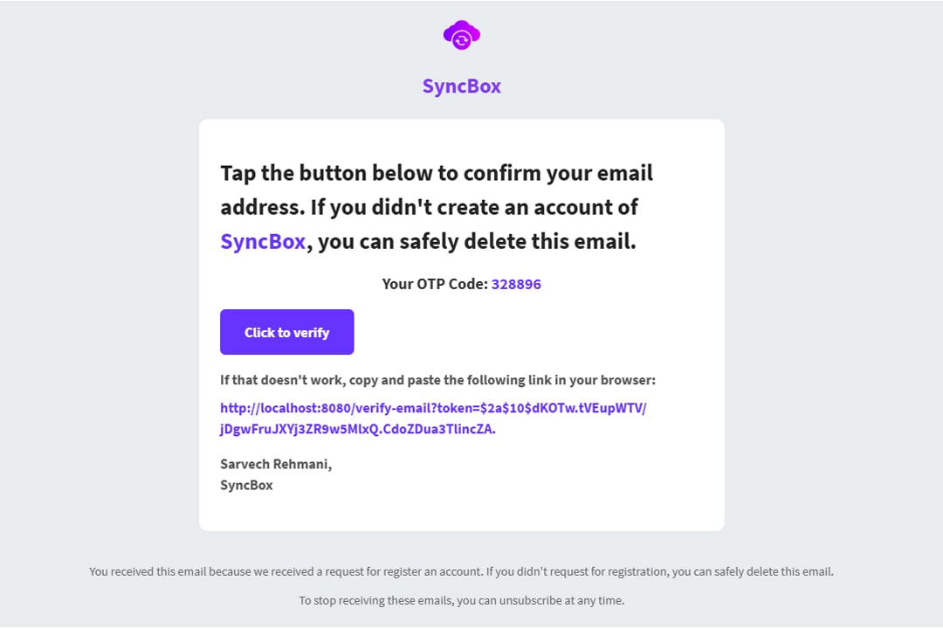Click the "Your OTP Code:" label
This screenshot has width=943, height=629.
[435, 284]
